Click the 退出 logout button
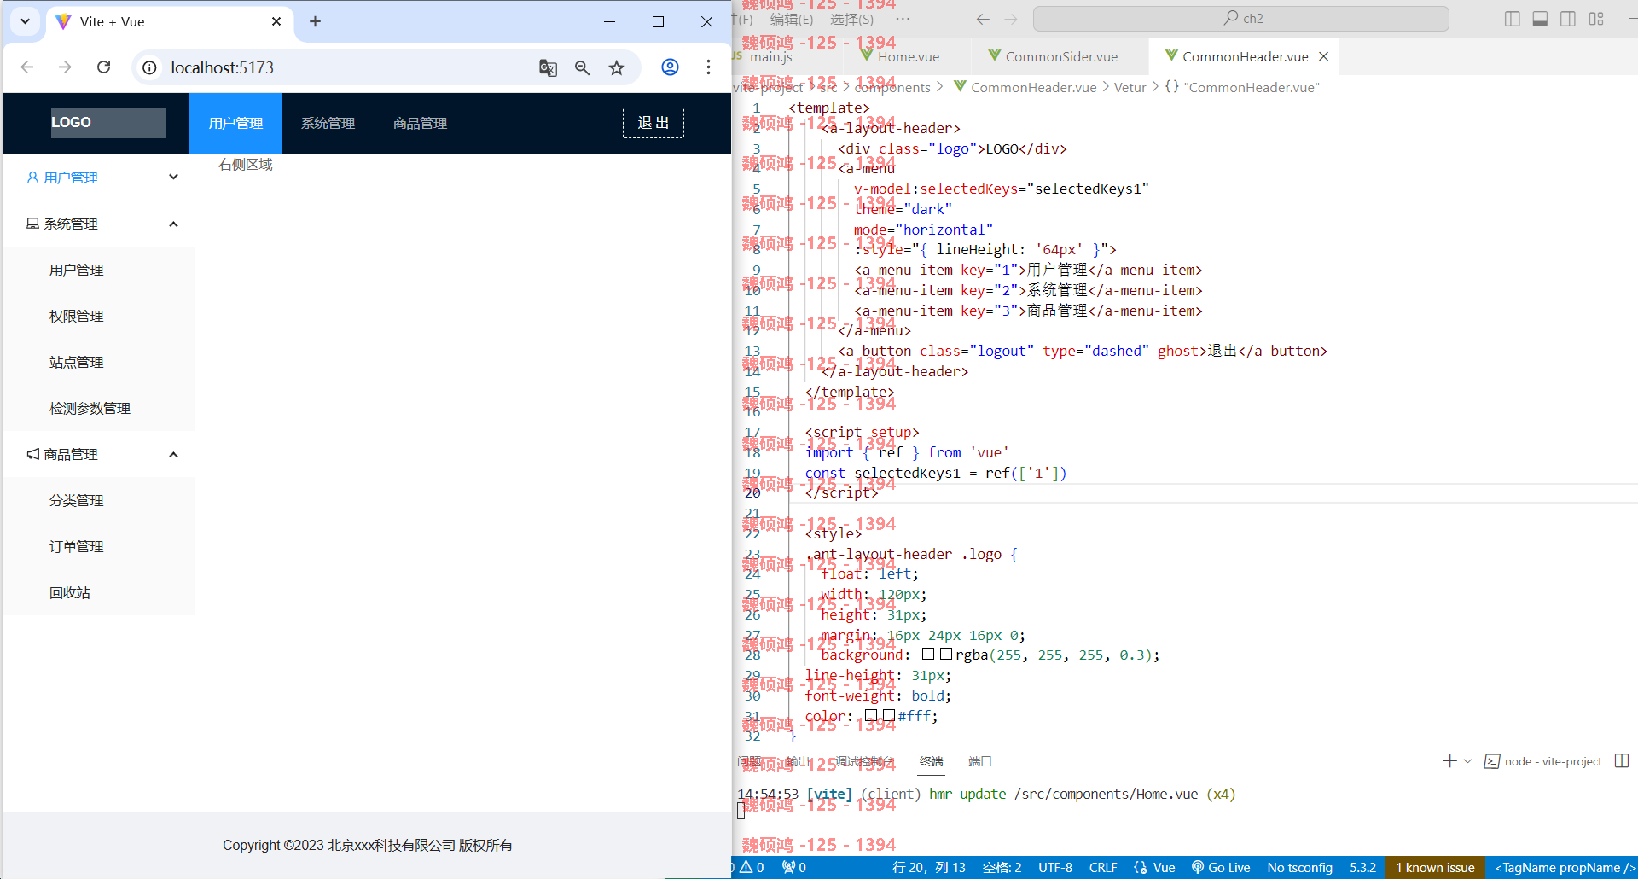Screen dimensions: 1638x879 [653, 123]
